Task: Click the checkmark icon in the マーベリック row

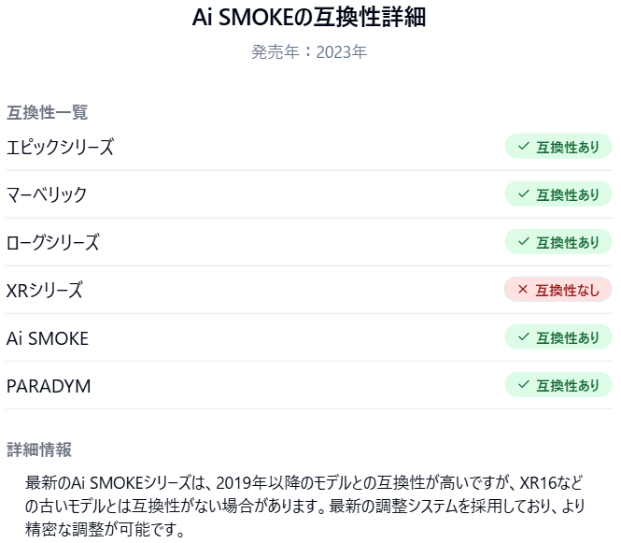Action: [x=524, y=194]
